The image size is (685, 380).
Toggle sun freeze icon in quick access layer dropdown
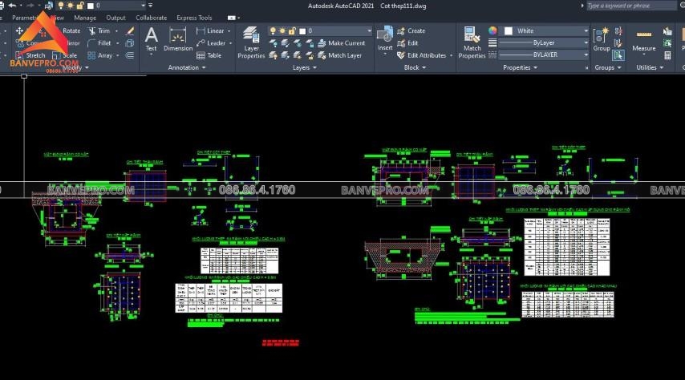tap(70, 6)
